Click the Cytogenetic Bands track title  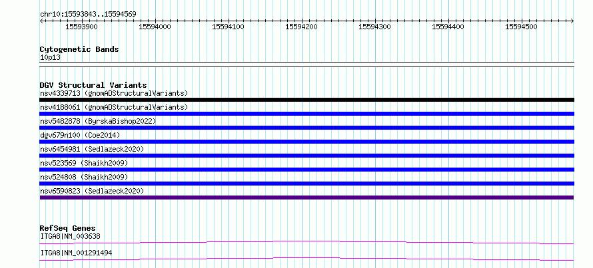pos(79,49)
